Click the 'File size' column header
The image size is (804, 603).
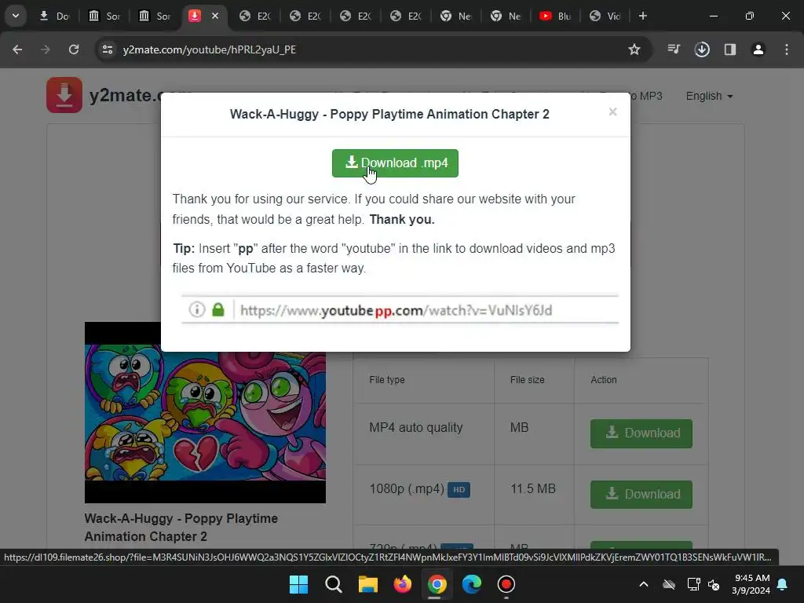click(x=527, y=380)
